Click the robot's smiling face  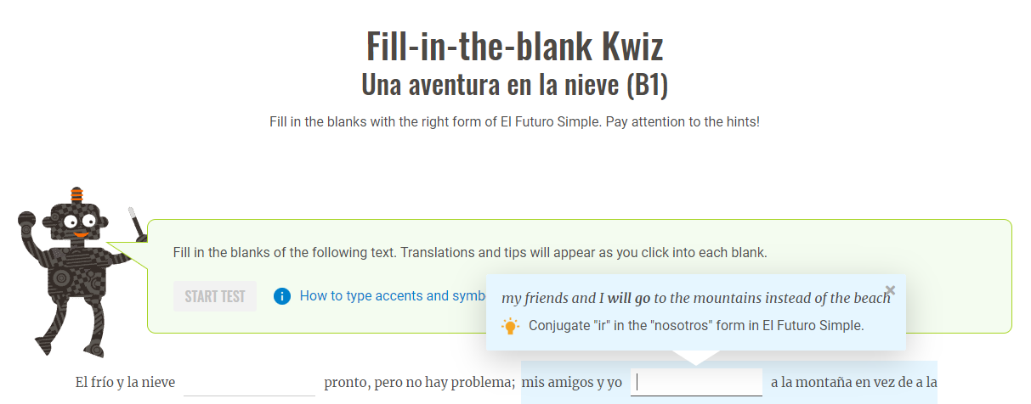(x=79, y=223)
